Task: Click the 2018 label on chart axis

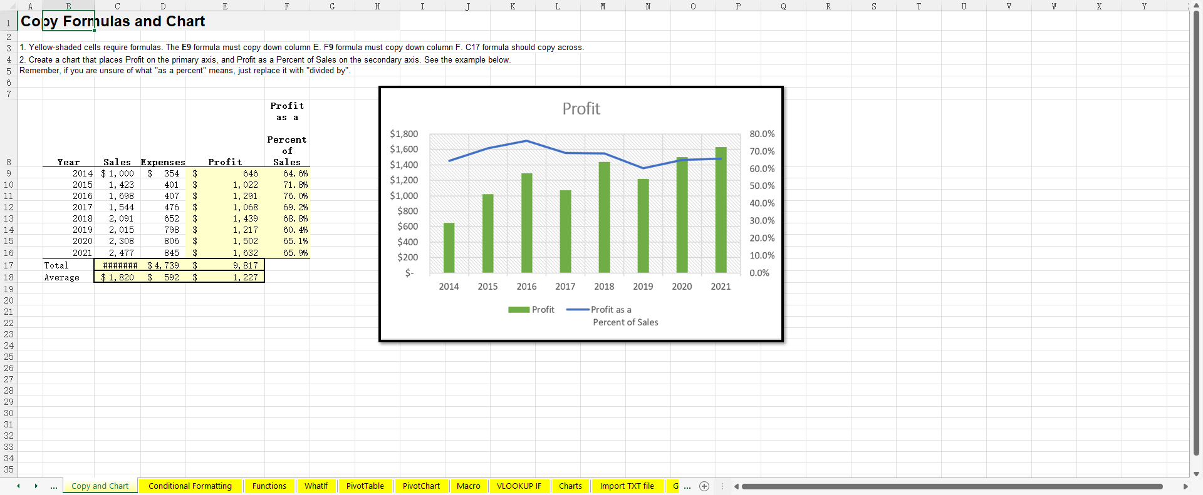Action: 604,287
